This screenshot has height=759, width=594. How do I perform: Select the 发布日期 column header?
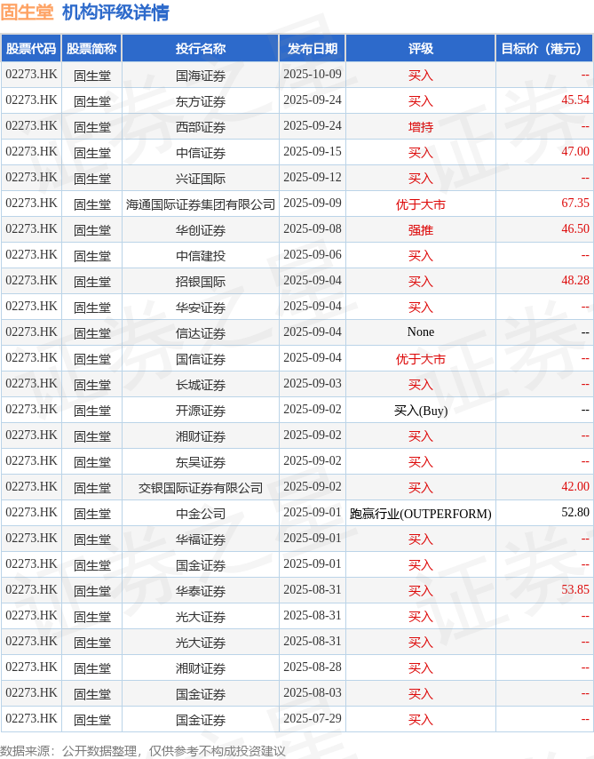click(x=313, y=48)
